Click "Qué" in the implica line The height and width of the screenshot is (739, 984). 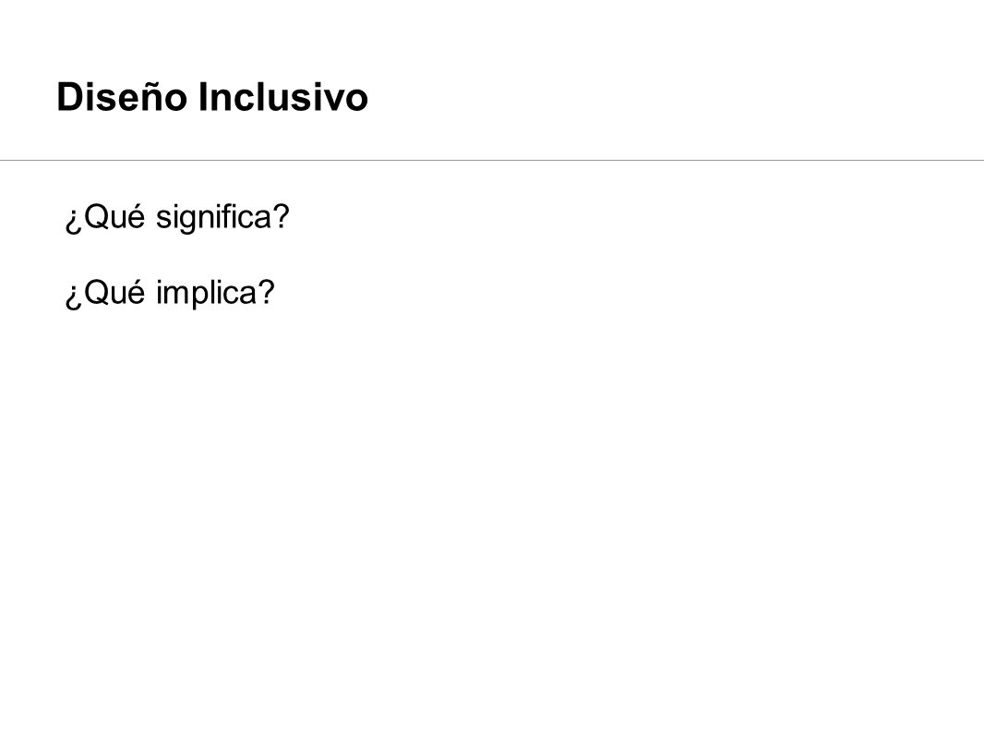114,293
